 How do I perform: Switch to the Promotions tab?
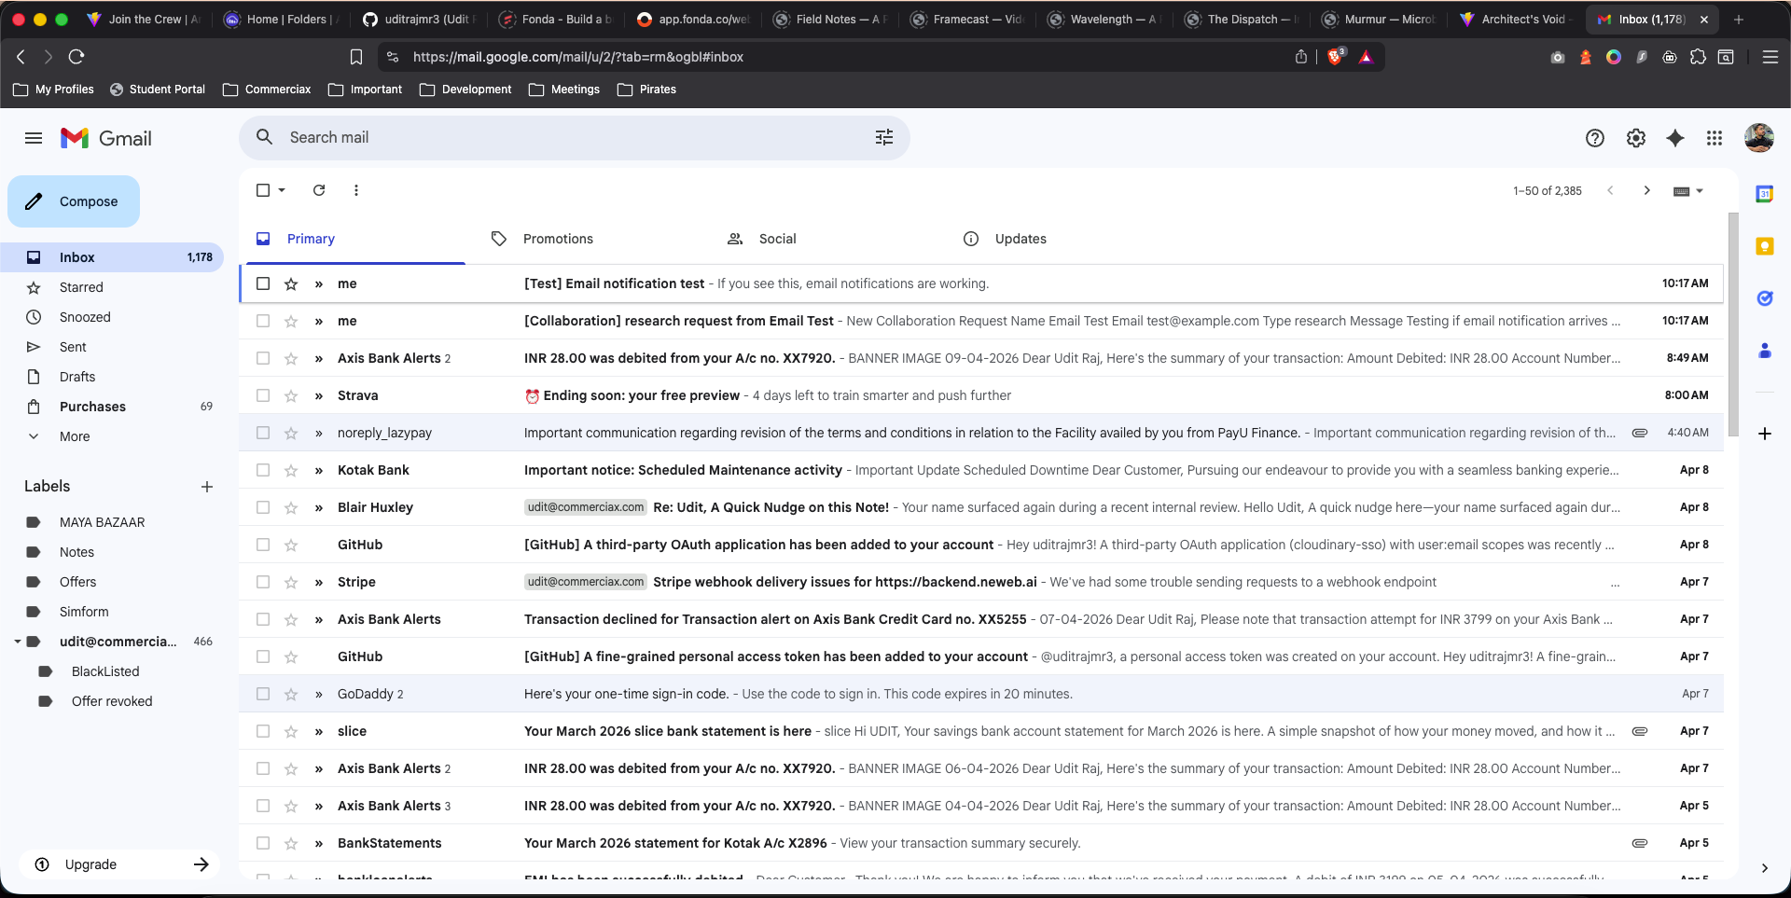tap(558, 239)
